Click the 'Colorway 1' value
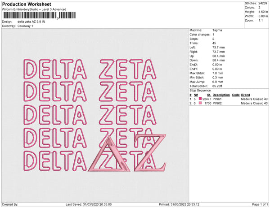 point(25,26)
